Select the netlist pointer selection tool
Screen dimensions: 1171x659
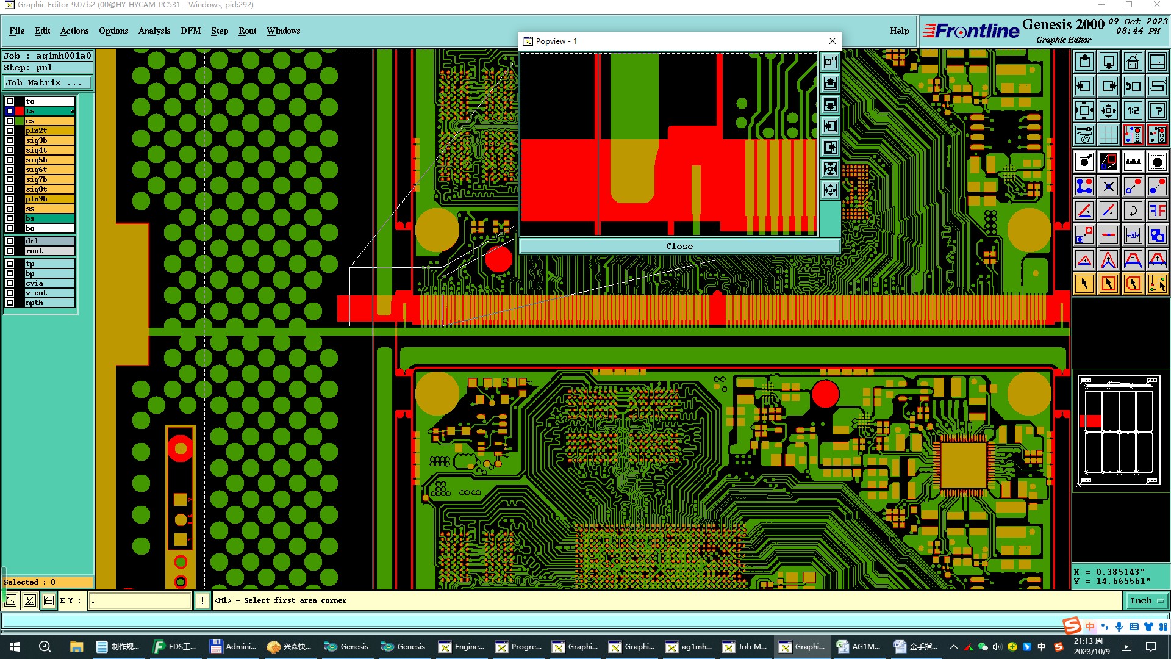tap(1157, 284)
